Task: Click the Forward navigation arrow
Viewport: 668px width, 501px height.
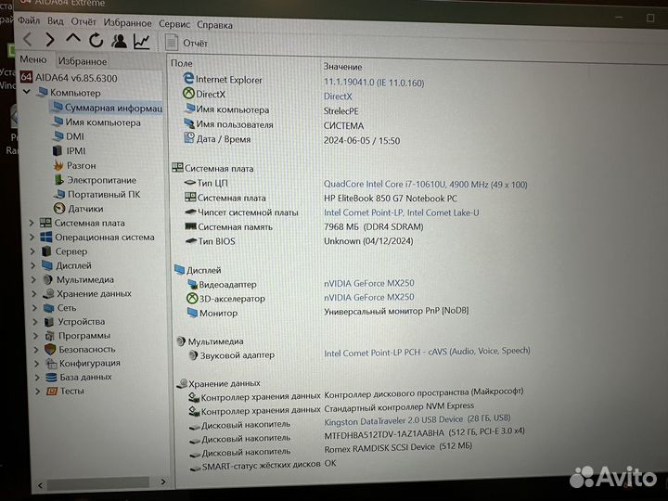Action: (50, 40)
